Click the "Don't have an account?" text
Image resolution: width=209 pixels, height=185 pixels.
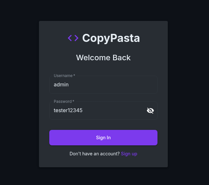pos(95,154)
